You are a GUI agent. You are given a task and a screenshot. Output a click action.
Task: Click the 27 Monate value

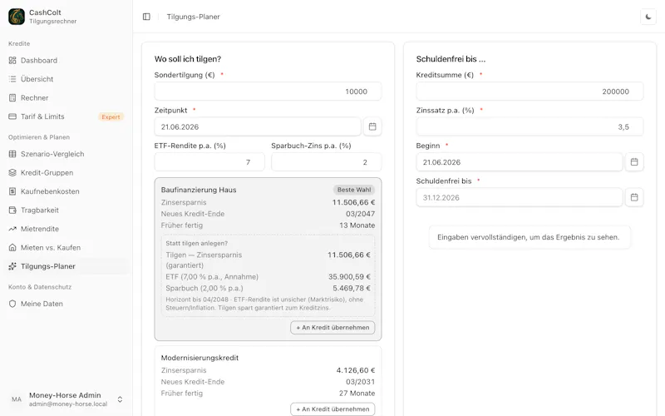[357, 393]
